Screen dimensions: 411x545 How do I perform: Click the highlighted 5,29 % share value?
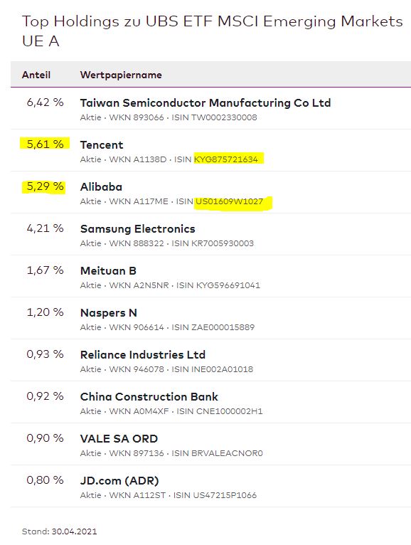pos(46,186)
